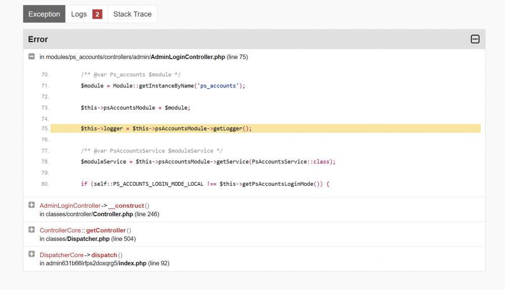
Task: Expand the AdminLoginController->__construct trace
Action: click(32, 205)
